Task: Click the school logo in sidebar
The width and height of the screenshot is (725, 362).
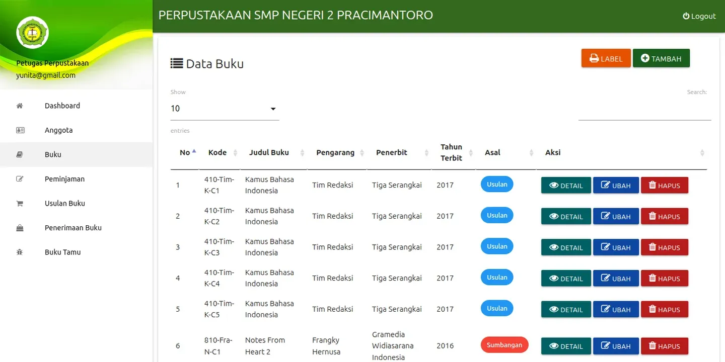Action: click(x=32, y=33)
